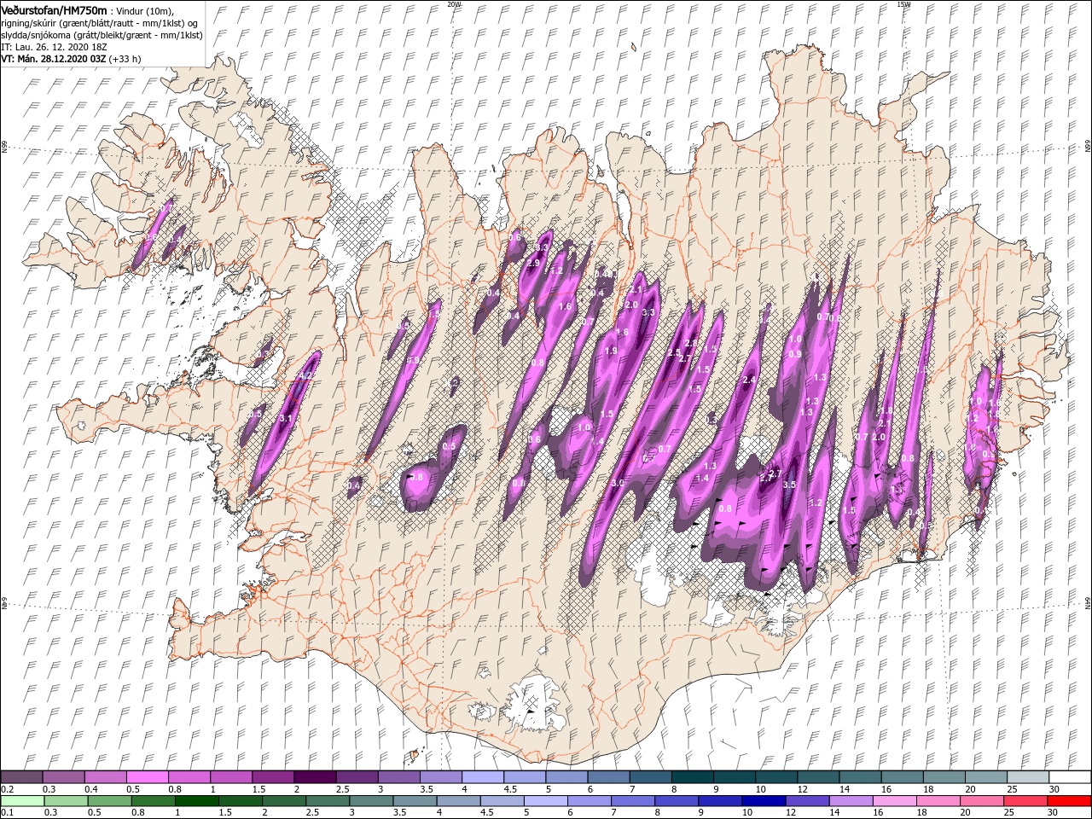Click the rain legend 25 to 30 red swatch
The image size is (1092, 819).
pyautogui.click(x=1025, y=801)
